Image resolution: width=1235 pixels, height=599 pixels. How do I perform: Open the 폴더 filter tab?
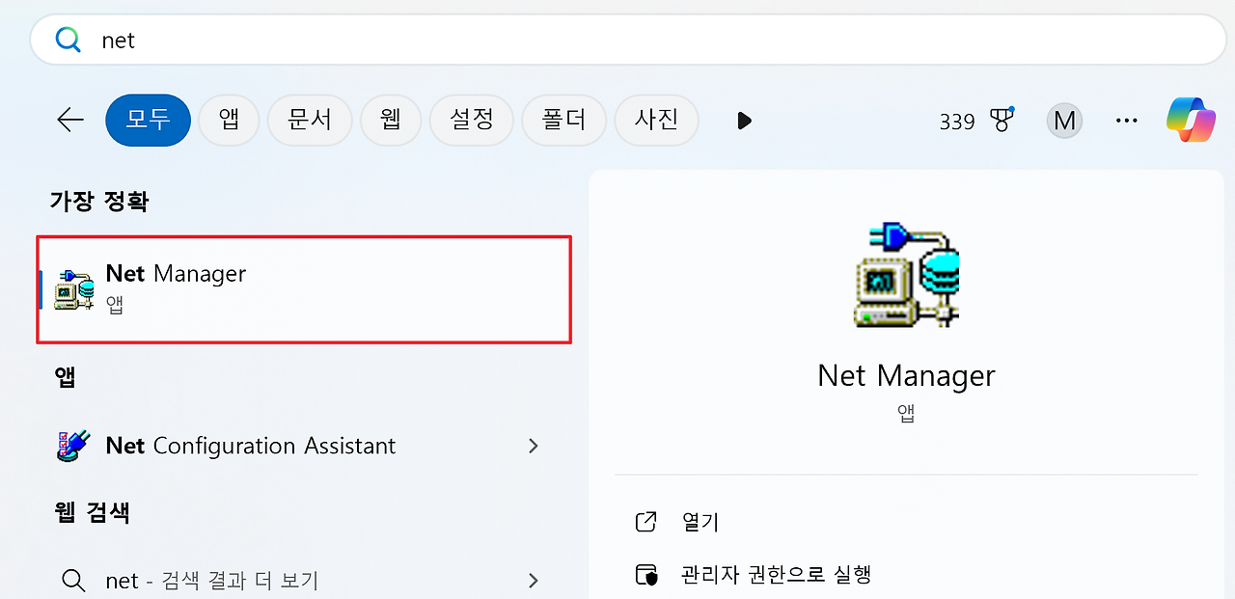click(x=563, y=120)
